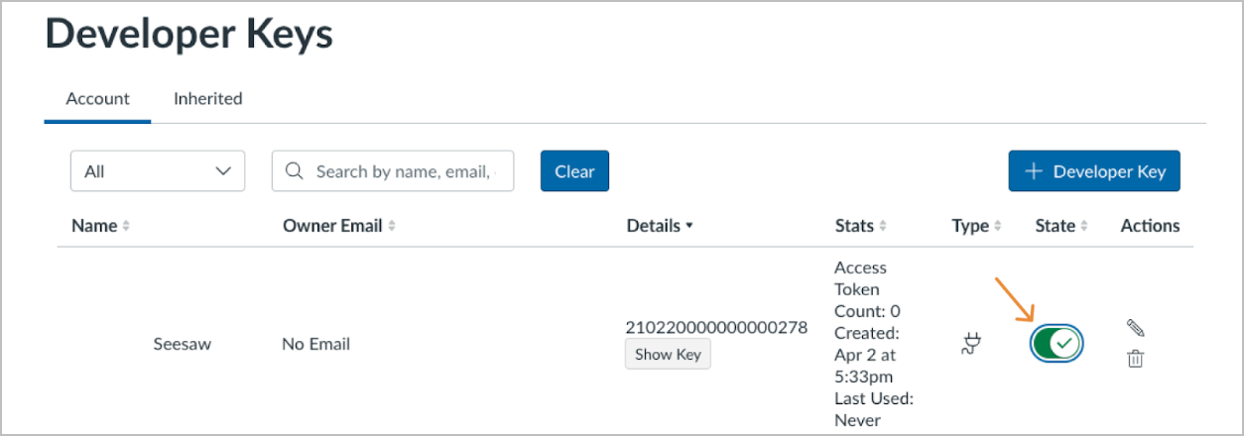The height and width of the screenshot is (436, 1244).
Task: Open the All filter dropdown
Action: coord(158,171)
